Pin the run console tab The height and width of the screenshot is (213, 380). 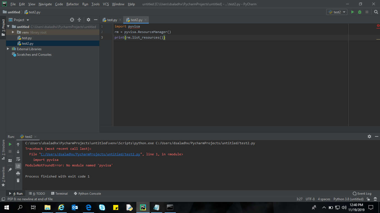pos(10,169)
